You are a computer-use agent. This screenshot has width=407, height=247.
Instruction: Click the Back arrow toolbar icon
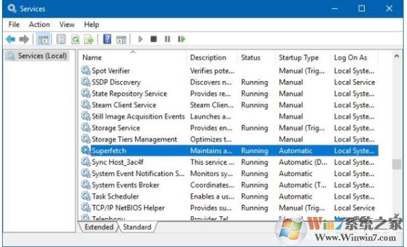click(11, 39)
